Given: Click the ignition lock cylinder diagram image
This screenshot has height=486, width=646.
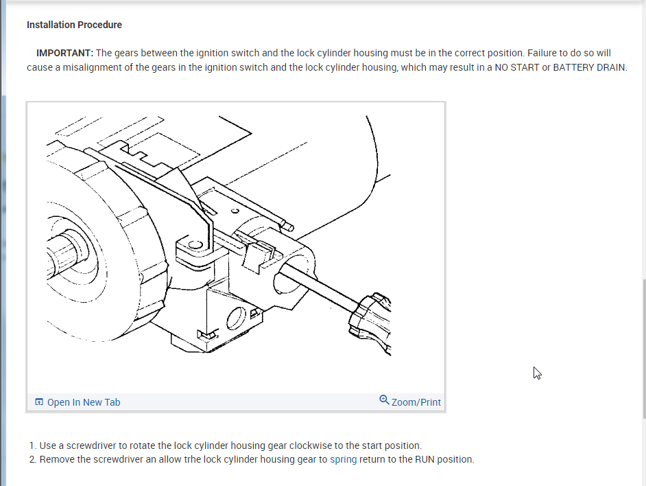Looking at the screenshot, I should pyautogui.click(x=236, y=248).
